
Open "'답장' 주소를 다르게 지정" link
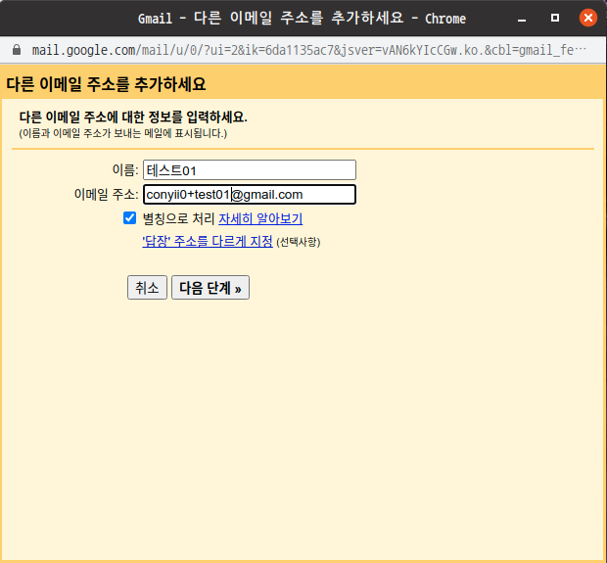point(208,241)
